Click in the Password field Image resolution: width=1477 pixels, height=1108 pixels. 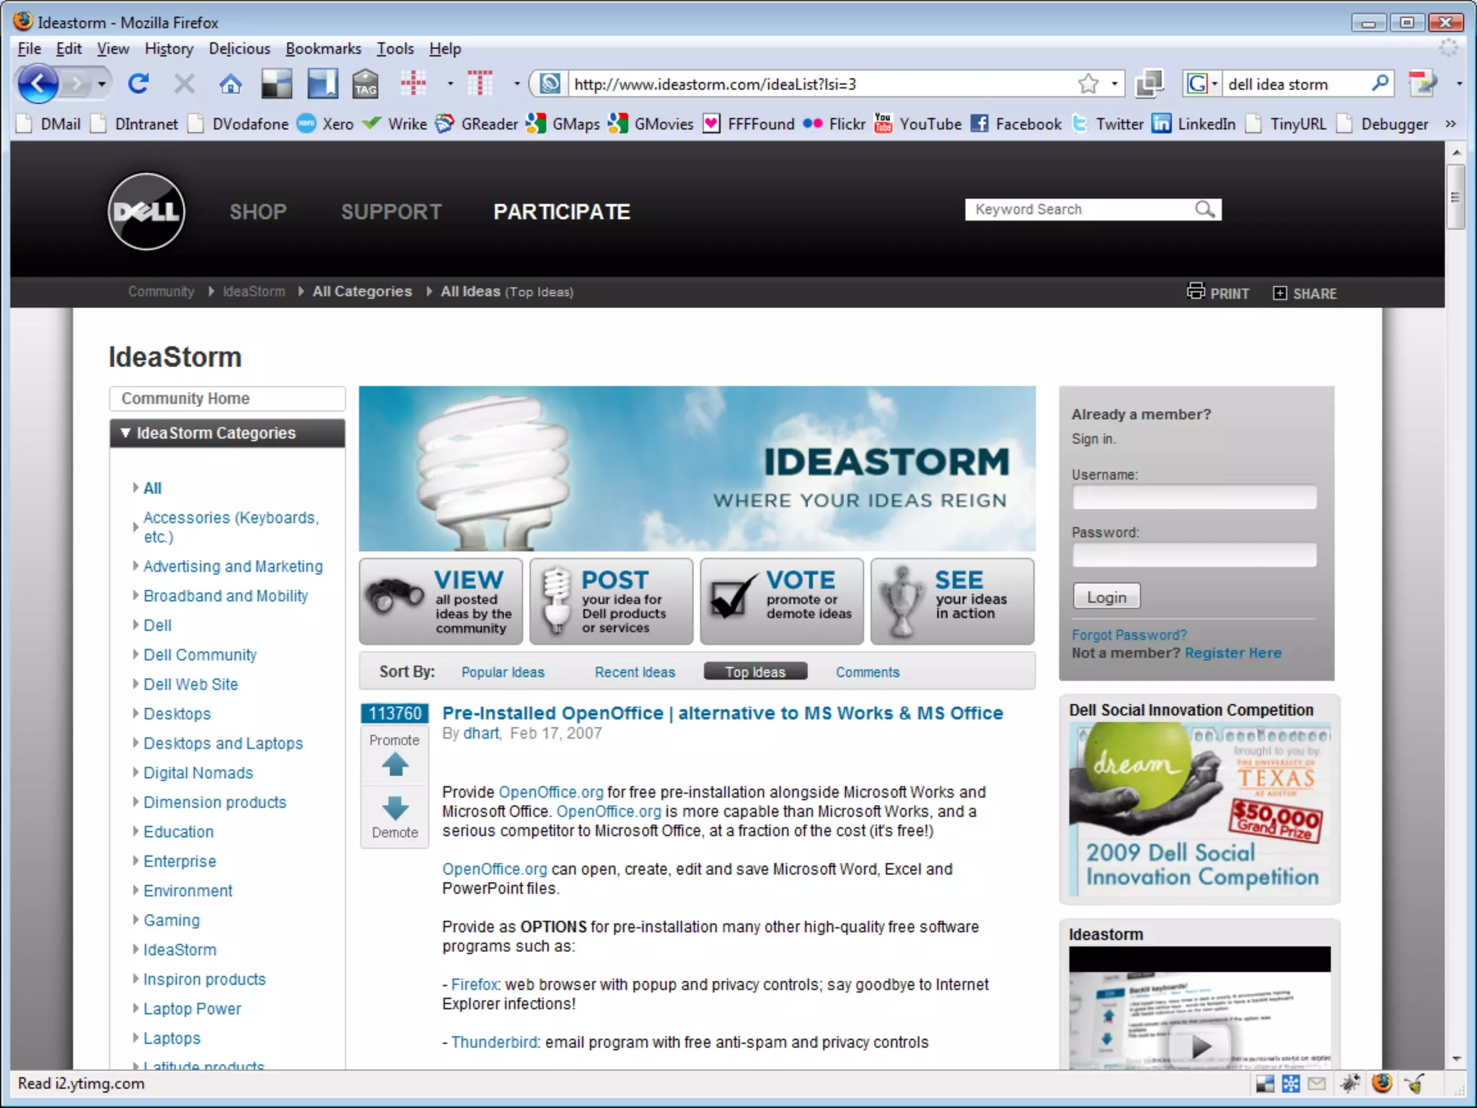coord(1194,555)
